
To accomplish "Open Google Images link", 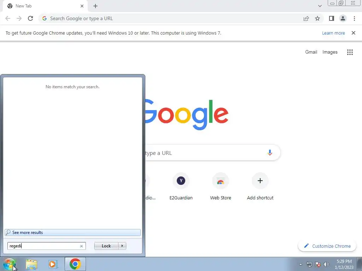I will pyautogui.click(x=330, y=52).
